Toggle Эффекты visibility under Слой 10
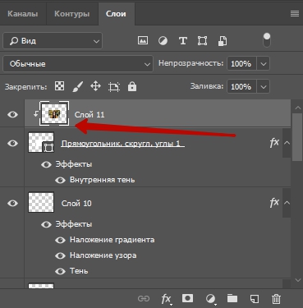The image size is (303, 308). coord(46,224)
